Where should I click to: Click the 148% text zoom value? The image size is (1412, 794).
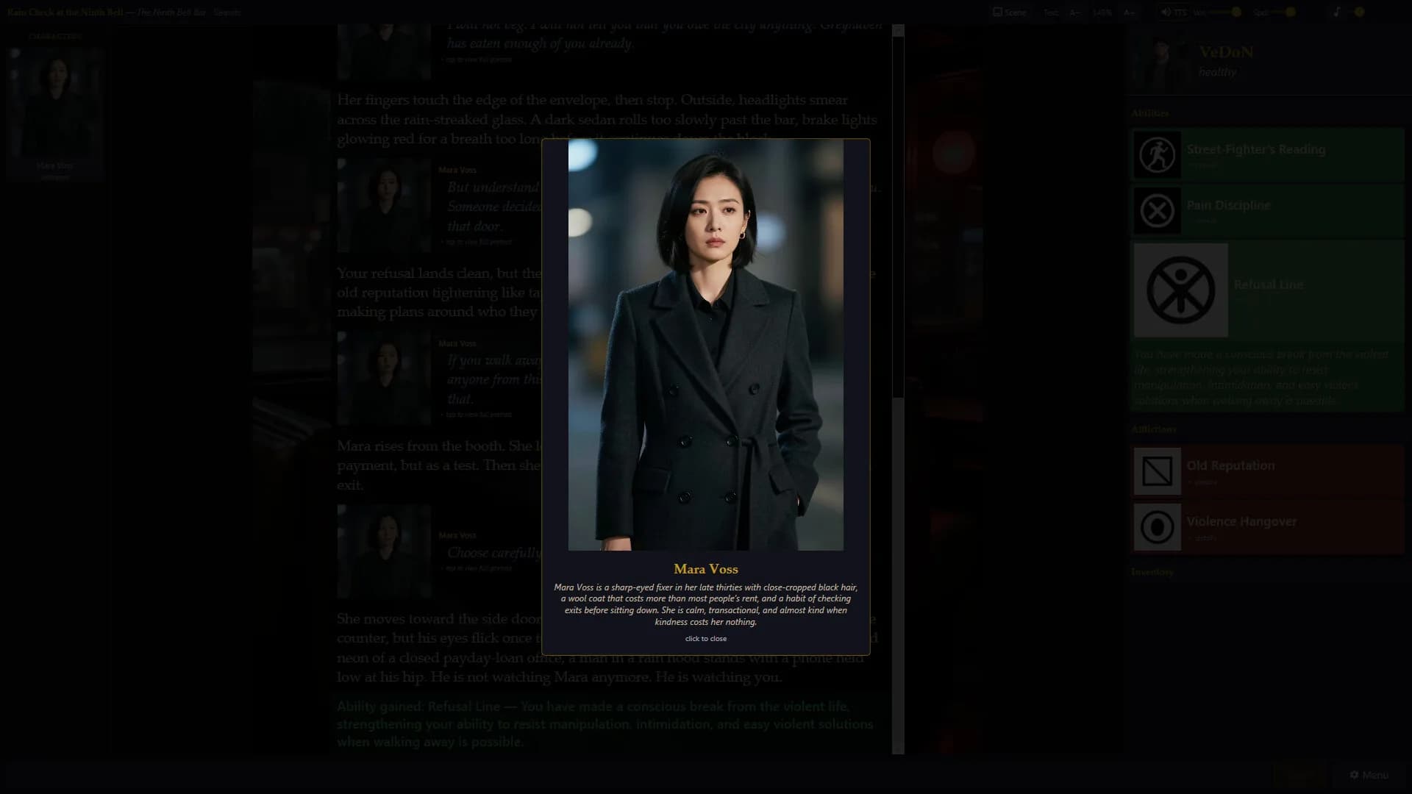coord(1102,12)
